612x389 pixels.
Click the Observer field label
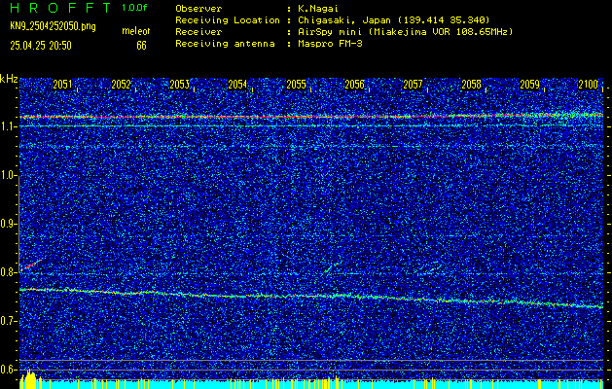tap(198, 9)
